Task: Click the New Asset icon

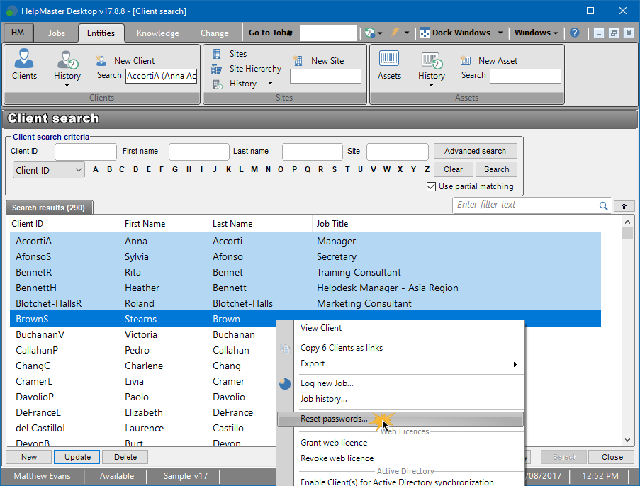Action: point(466,61)
